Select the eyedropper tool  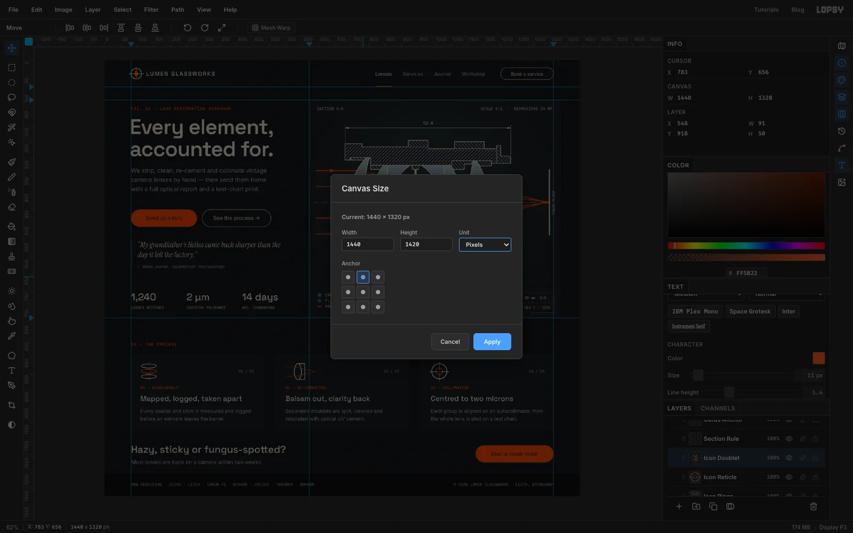pos(12,336)
